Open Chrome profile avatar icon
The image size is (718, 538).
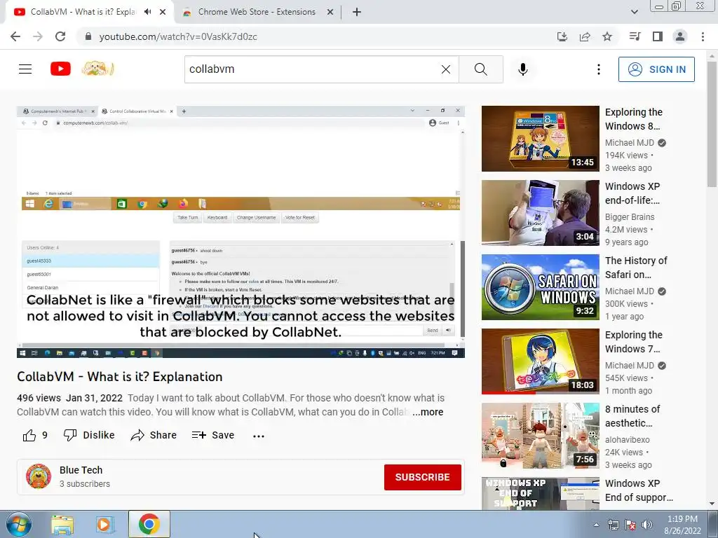[x=680, y=36]
